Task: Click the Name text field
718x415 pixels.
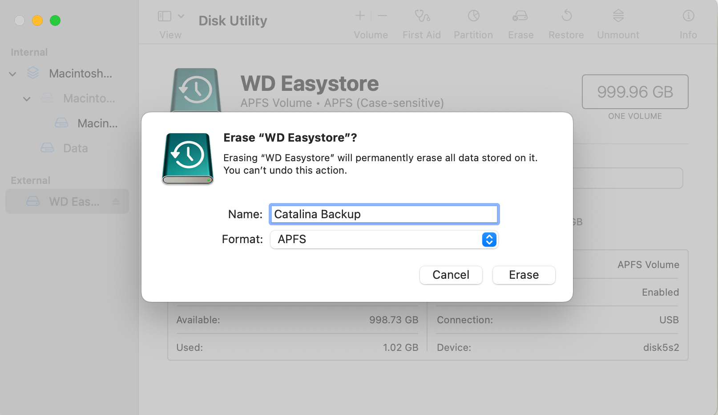Action: (383, 214)
